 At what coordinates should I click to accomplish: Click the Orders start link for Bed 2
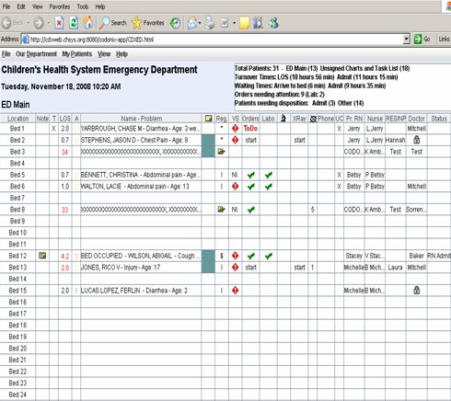(x=250, y=140)
